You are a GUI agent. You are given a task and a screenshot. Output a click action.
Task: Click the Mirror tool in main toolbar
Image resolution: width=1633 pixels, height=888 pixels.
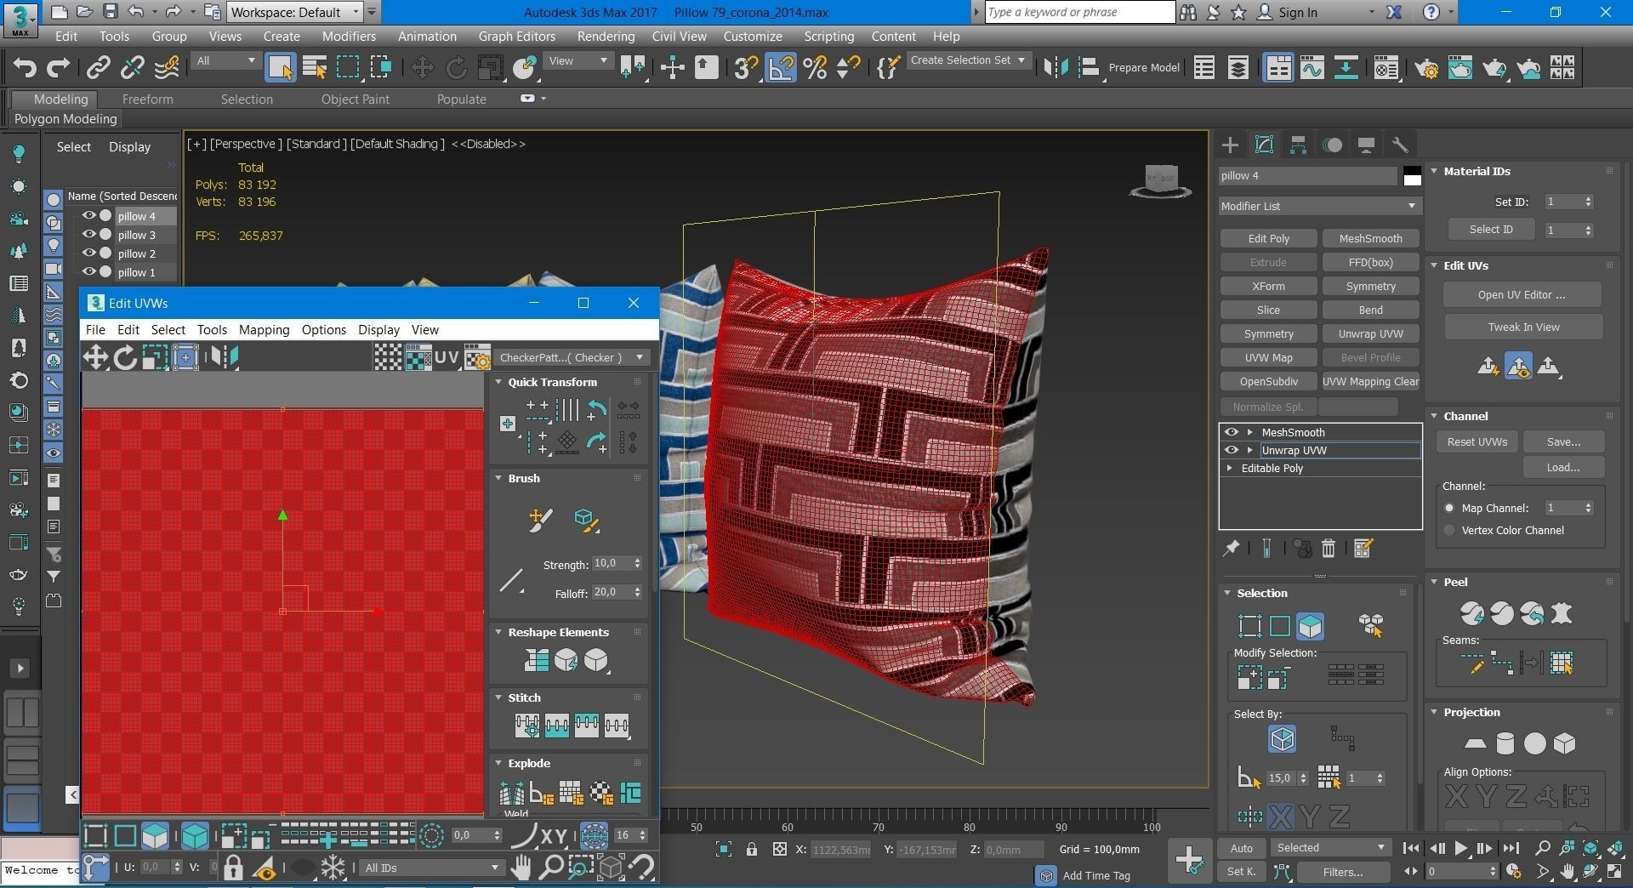1055,67
